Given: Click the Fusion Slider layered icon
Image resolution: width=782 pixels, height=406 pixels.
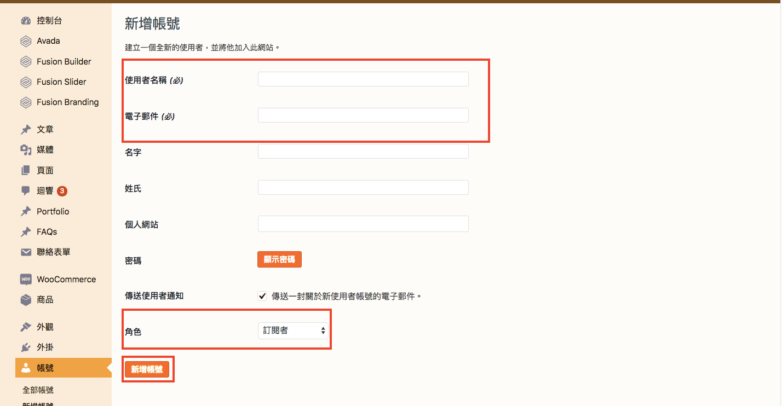Looking at the screenshot, I should coord(26,82).
